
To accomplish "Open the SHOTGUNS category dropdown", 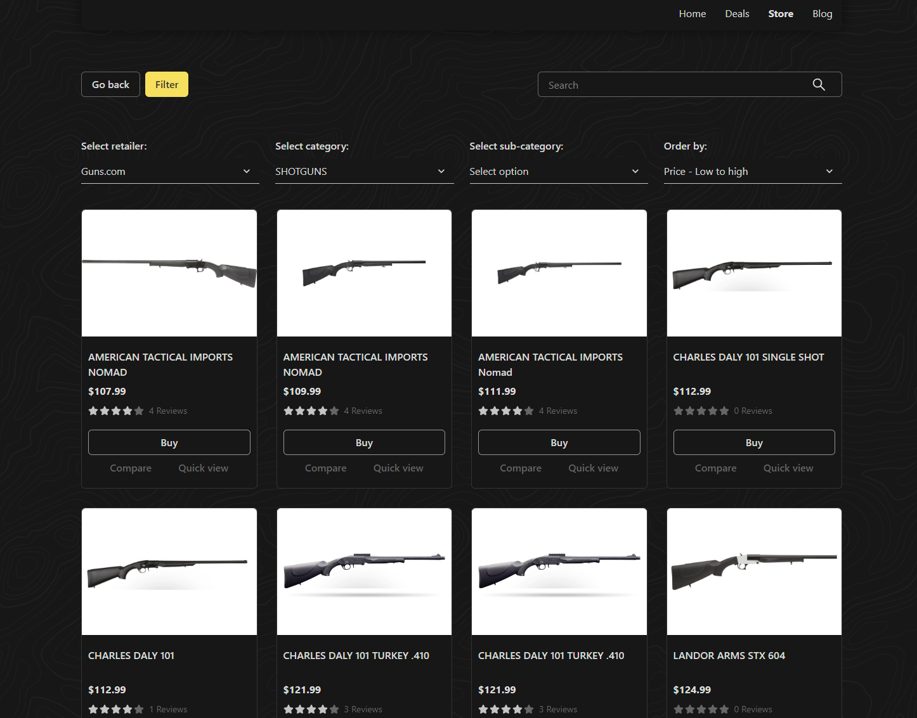I will (364, 172).
